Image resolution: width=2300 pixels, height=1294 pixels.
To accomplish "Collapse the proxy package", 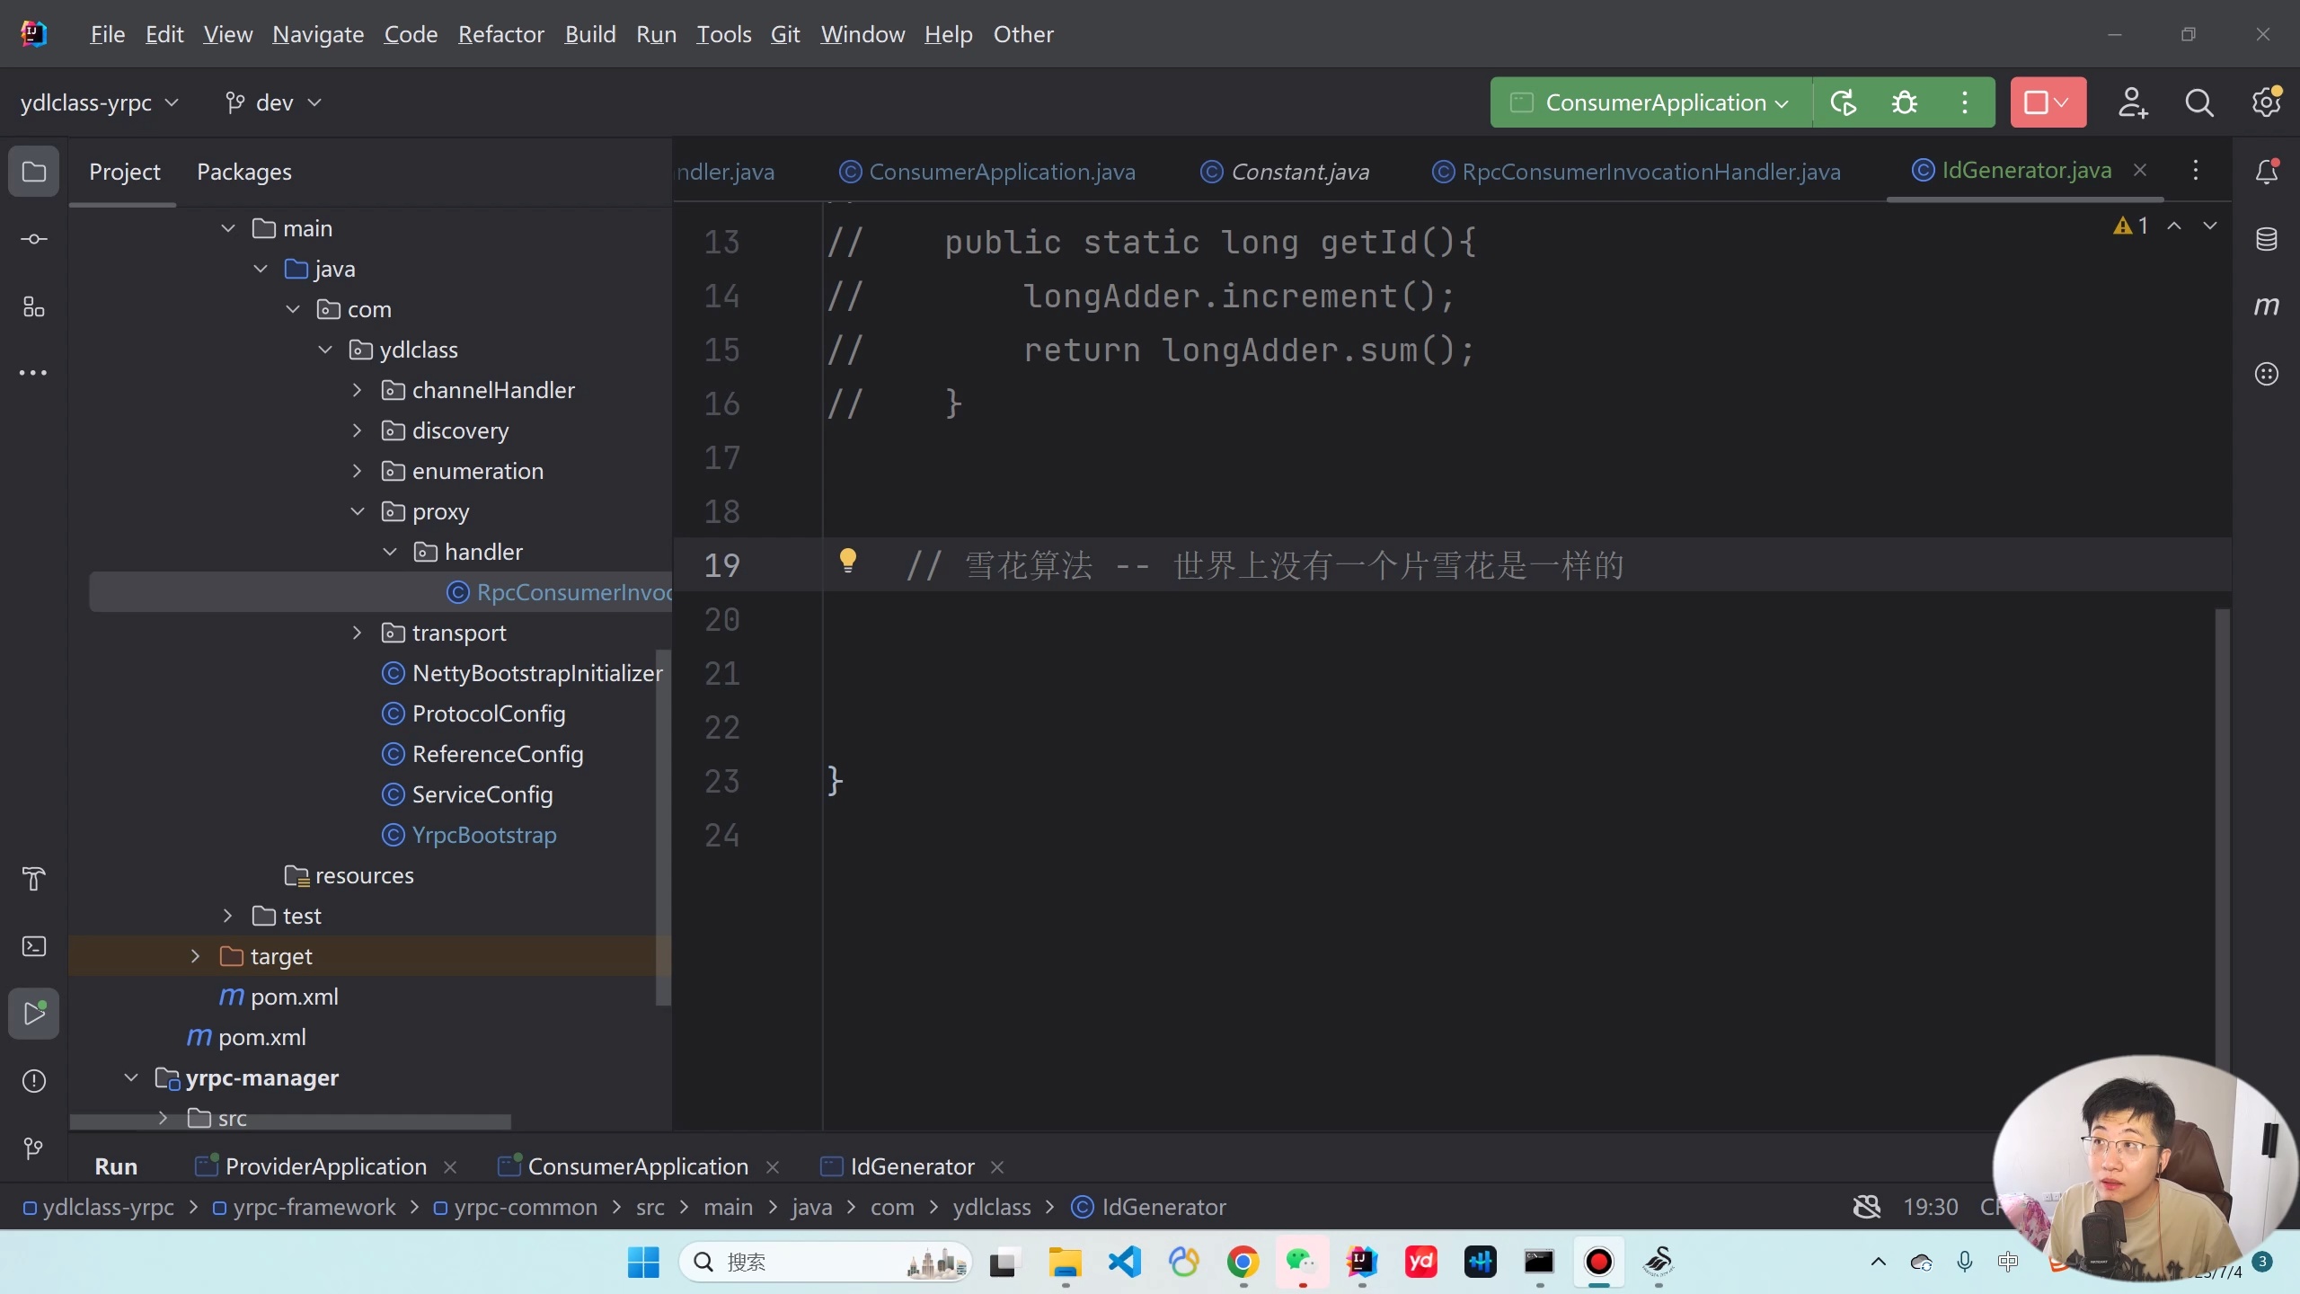I will click(357, 510).
